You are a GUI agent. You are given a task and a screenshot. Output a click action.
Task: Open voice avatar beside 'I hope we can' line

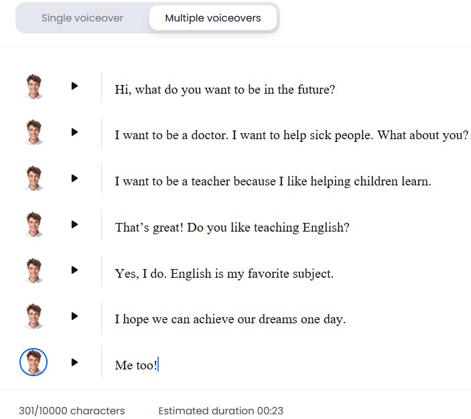pos(33,316)
